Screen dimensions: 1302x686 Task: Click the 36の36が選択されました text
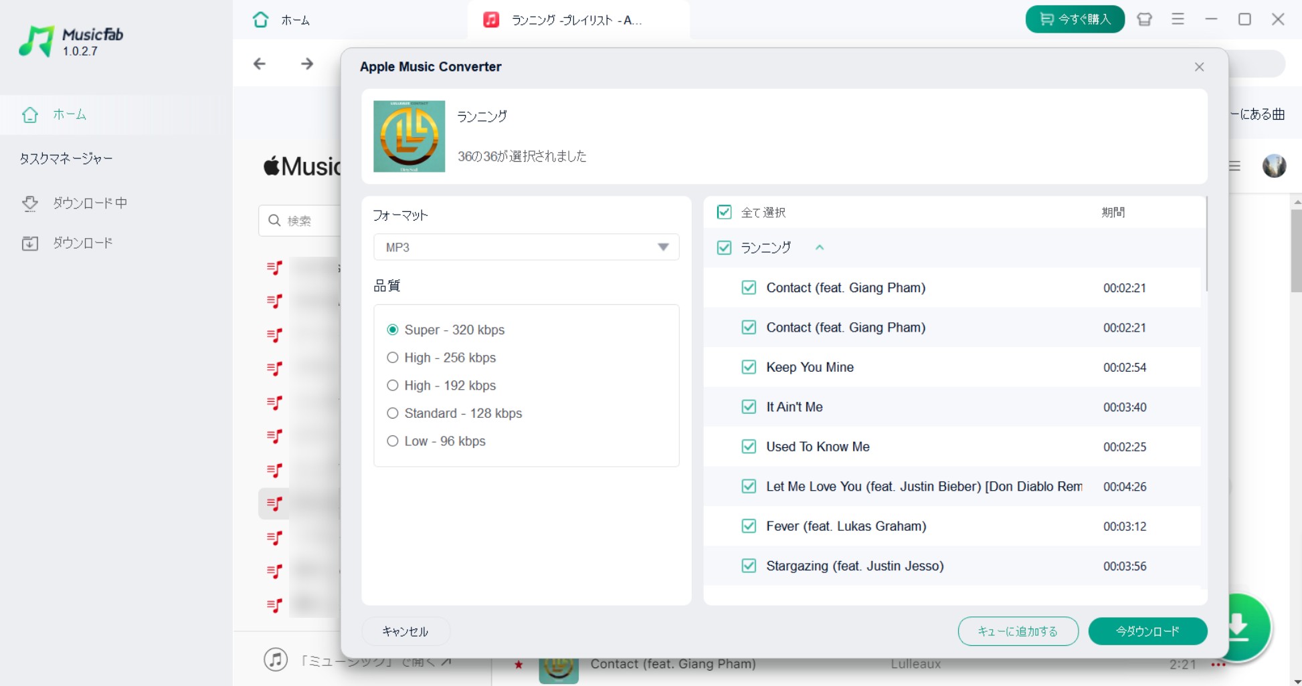[x=522, y=156]
